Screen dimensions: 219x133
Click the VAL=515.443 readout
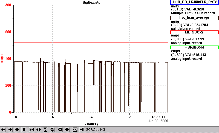click(195, 55)
